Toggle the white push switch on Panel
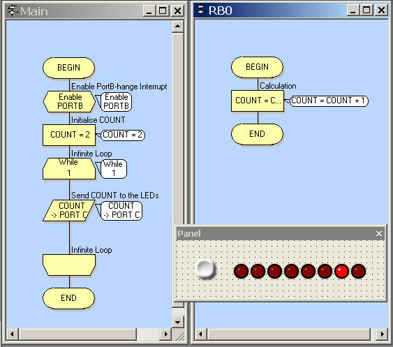This screenshot has height=347, width=393. click(205, 269)
